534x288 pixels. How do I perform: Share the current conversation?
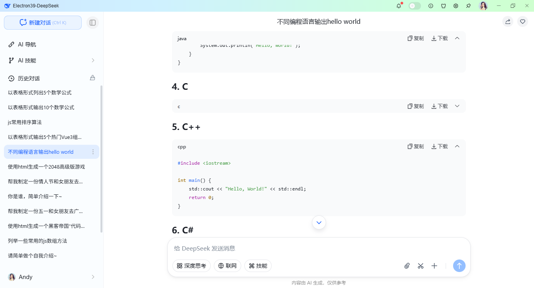tap(507, 21)
